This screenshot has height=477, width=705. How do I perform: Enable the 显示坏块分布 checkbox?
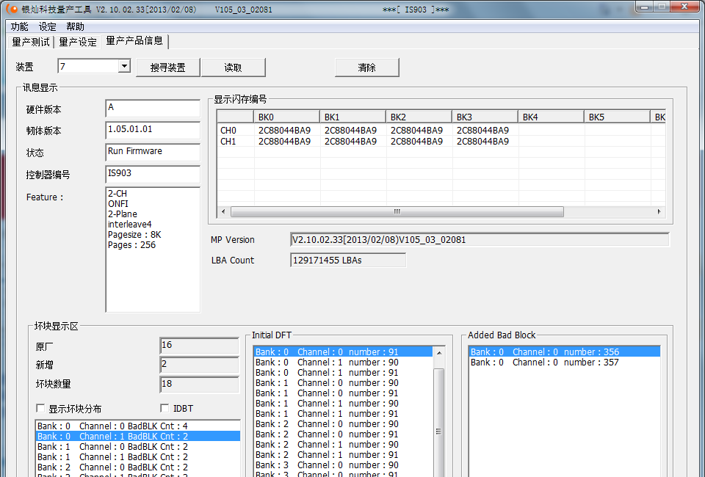click(40, 408)
